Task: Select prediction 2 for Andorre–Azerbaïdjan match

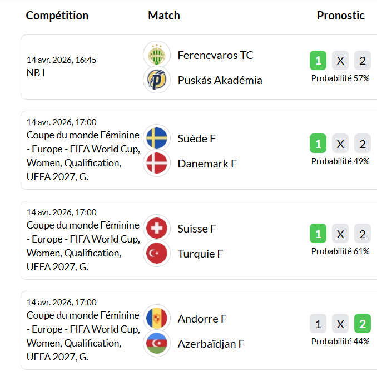Action: pyautogui.click(x=363, y=324)
